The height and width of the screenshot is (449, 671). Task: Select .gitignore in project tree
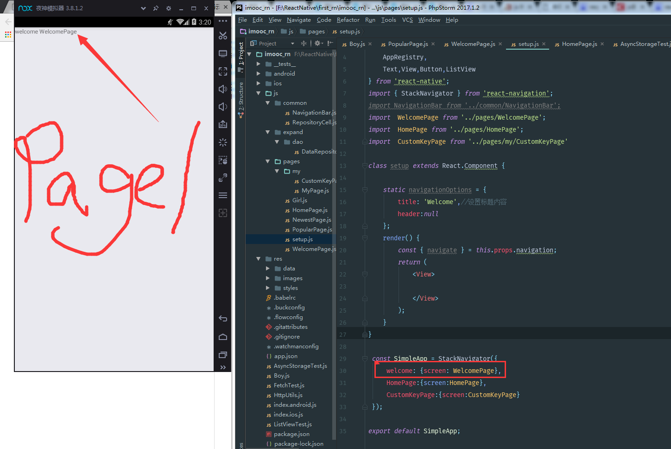[x=283, y=337]
